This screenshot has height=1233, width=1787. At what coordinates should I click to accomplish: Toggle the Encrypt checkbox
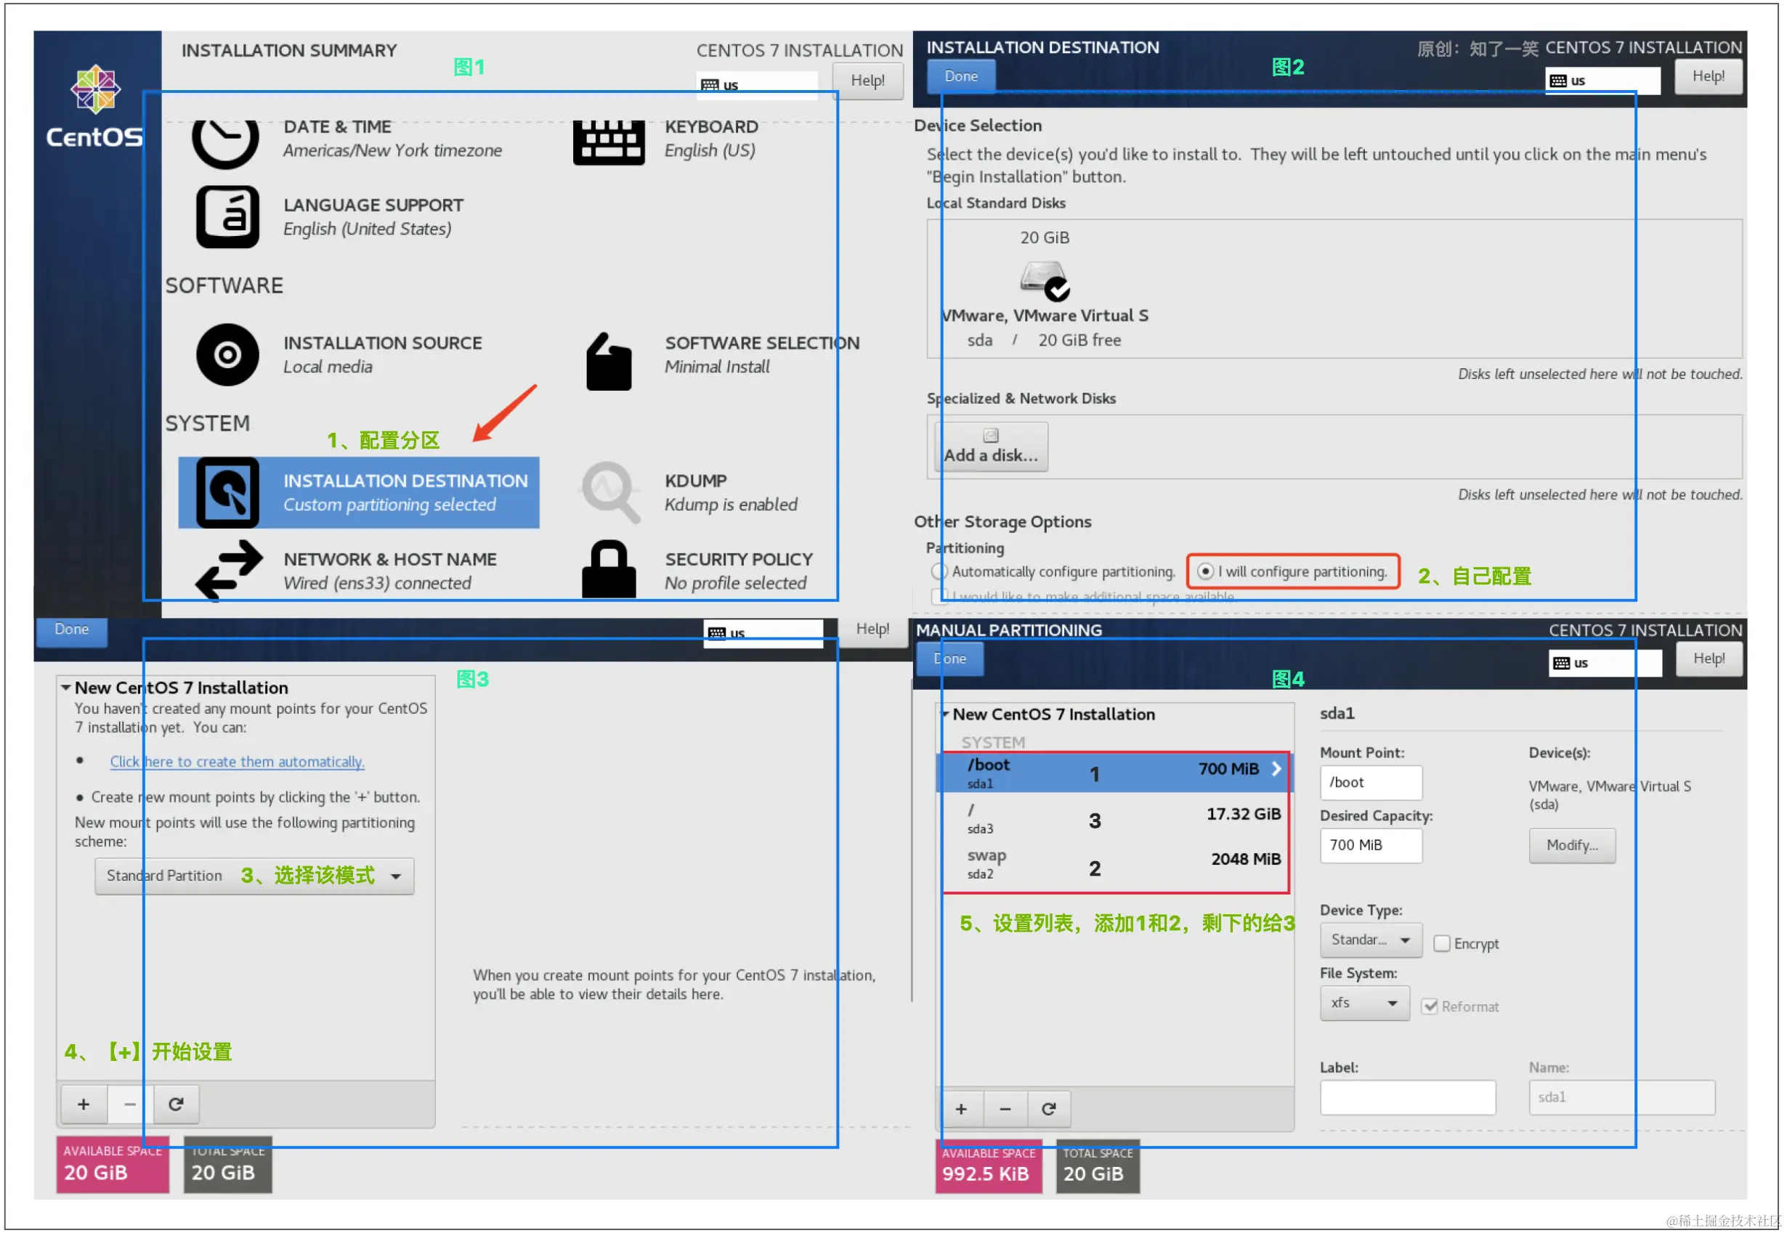1442,945
